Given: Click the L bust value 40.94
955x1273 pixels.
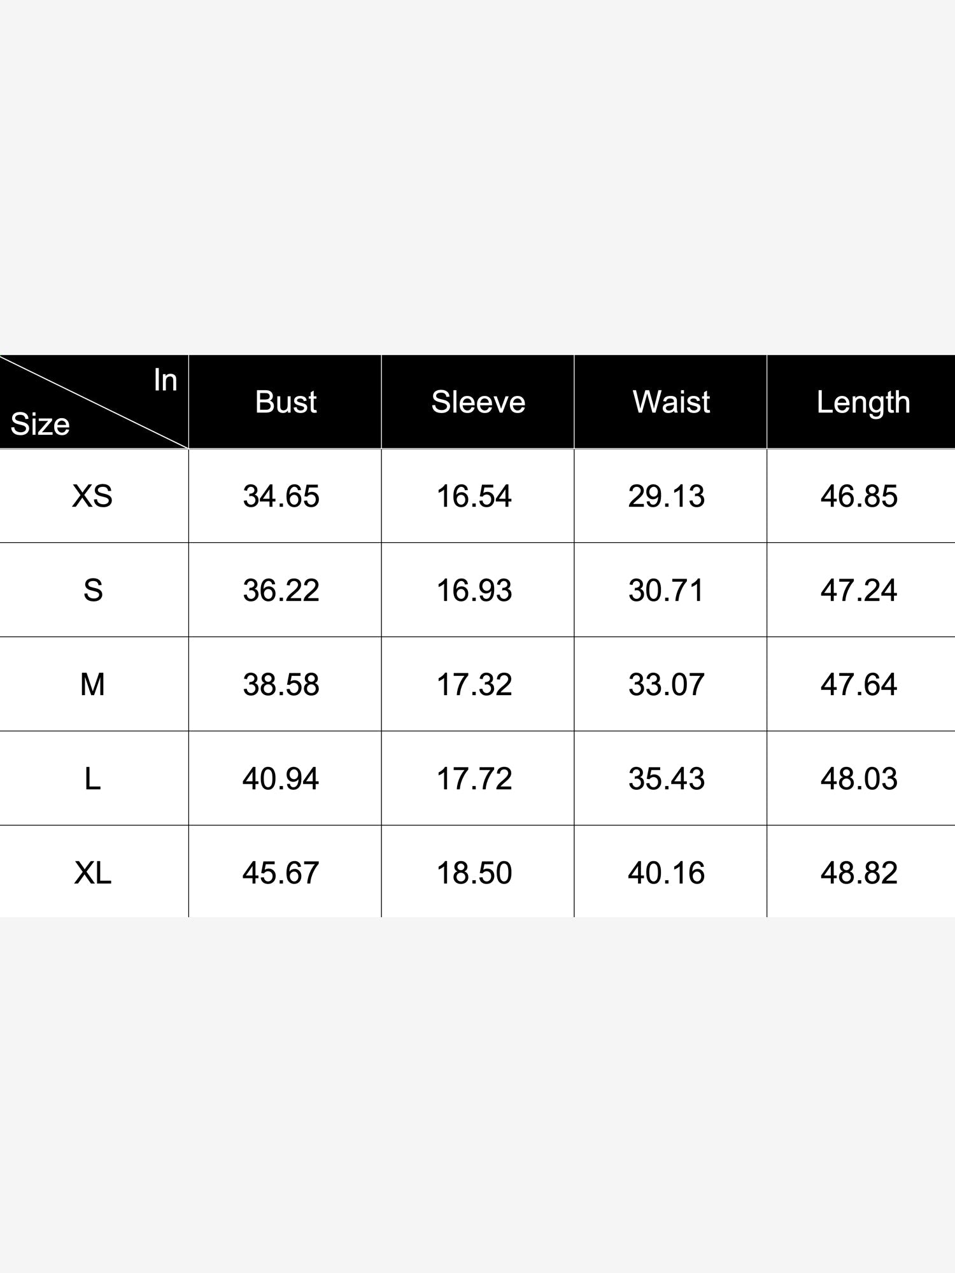Looking at the screenshot, I should 281,778.
